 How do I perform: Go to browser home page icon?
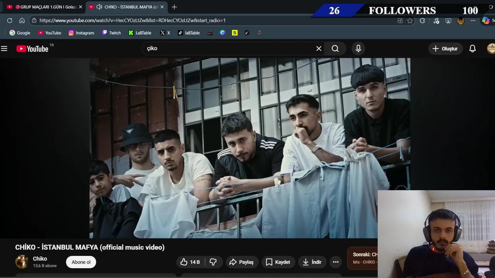[22, 20]
